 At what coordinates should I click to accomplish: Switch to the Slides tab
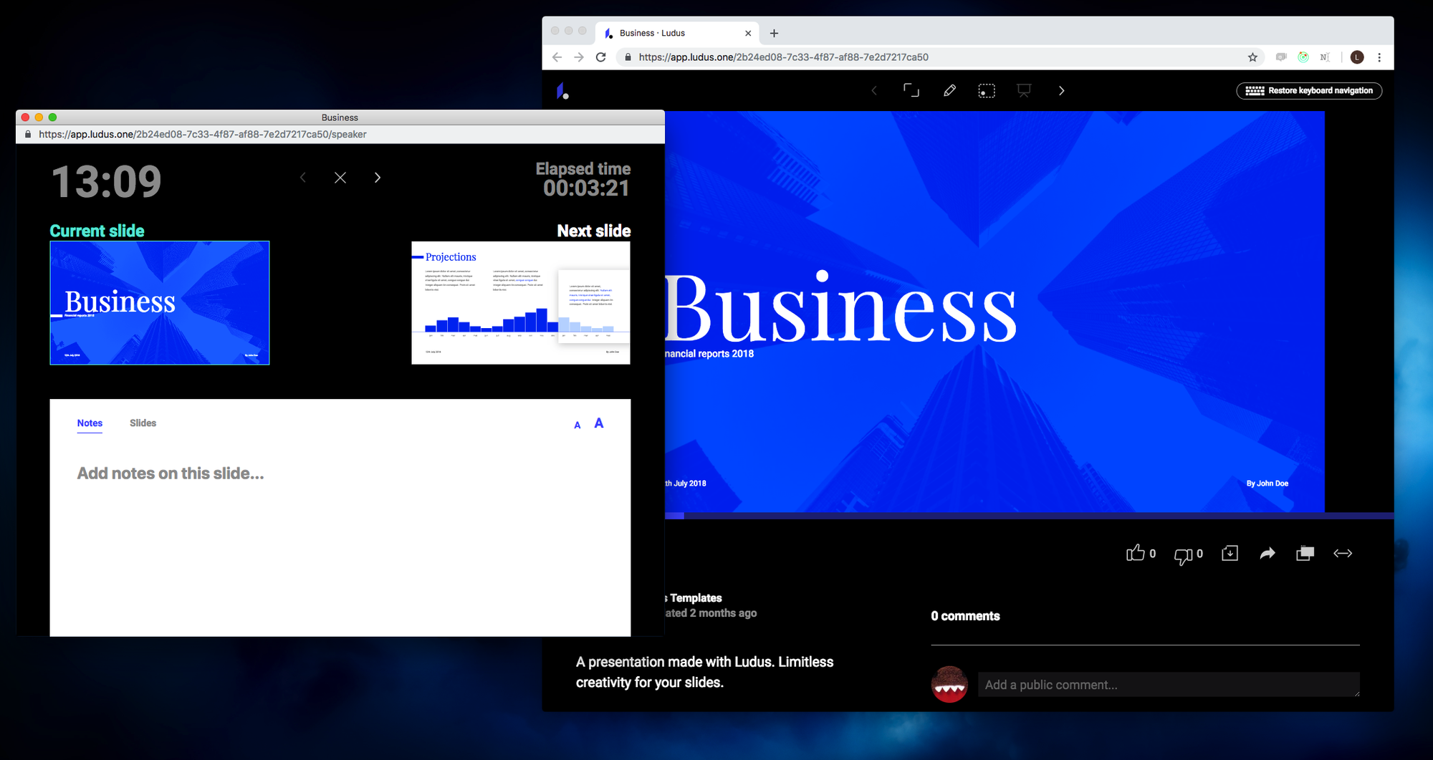pos(143,423)
